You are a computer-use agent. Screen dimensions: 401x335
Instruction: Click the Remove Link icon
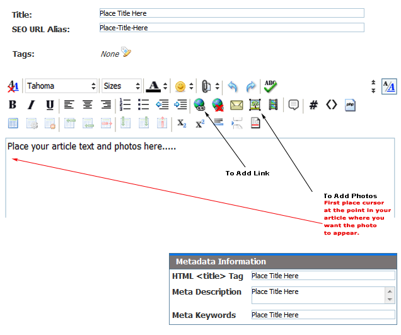pos(218,105)
